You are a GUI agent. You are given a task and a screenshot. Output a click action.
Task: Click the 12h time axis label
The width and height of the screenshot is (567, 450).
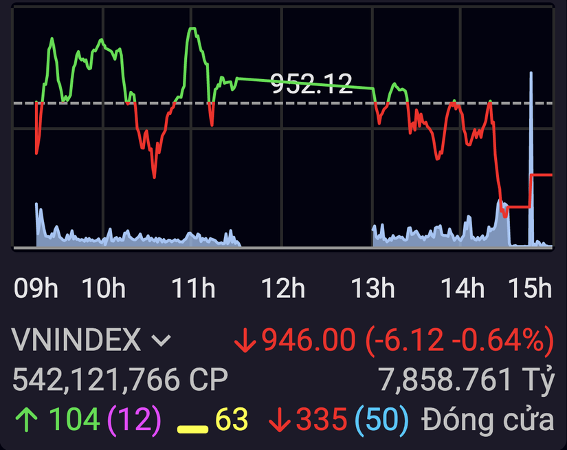click(283, 288)
